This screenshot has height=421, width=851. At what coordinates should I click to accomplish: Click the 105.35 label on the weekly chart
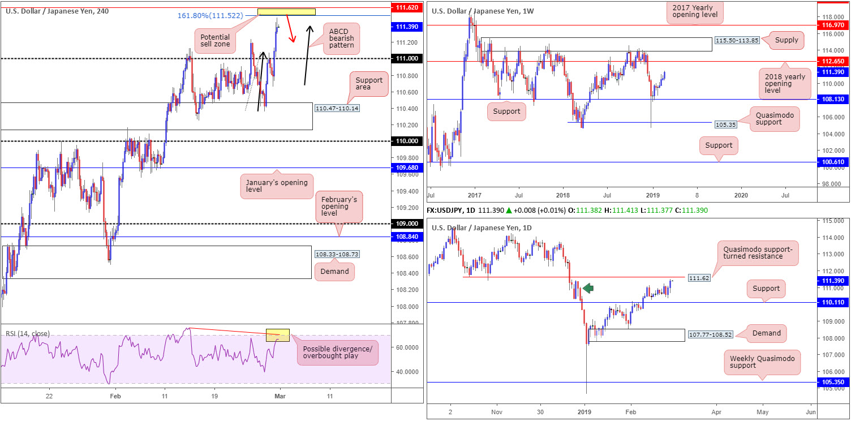click(x=725, y=124)
